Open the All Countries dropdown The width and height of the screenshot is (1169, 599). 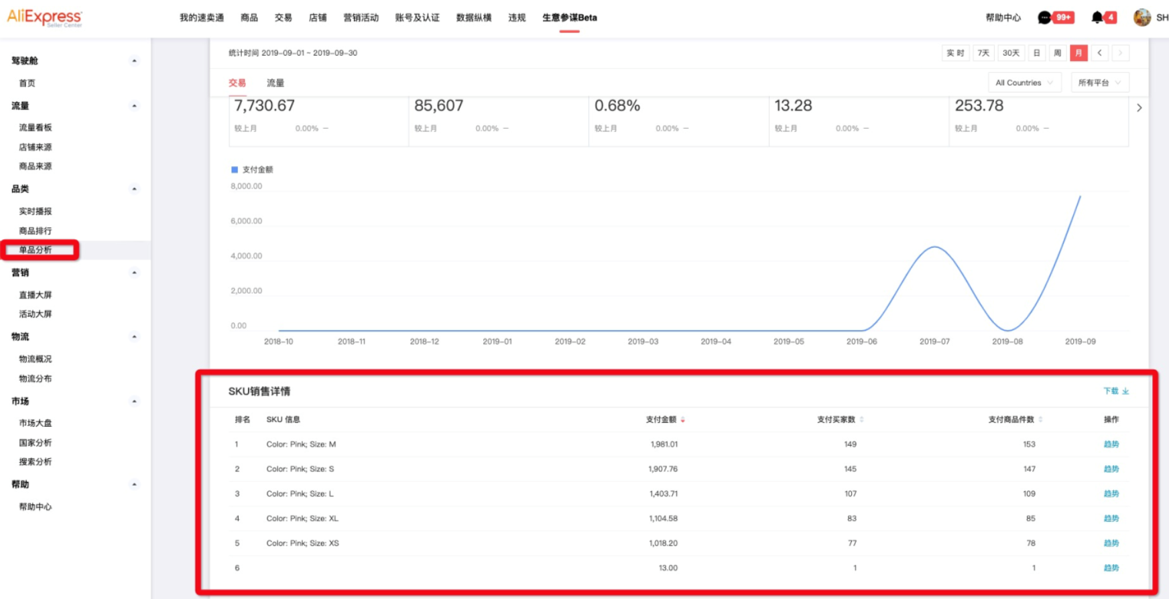pos(1024,82)
